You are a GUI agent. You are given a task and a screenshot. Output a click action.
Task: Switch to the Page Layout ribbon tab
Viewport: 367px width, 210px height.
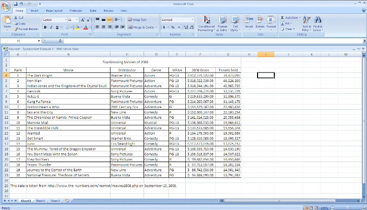click(53, 10)
